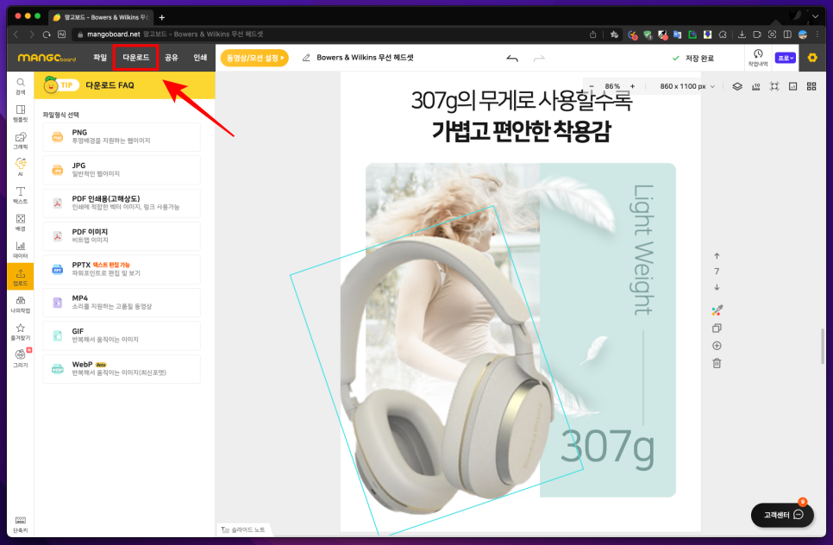Open the 작업내역 work history clock icon

pyautogui.click(x=758, y=58)
